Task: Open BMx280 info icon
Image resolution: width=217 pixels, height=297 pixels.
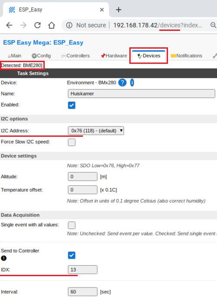Action: coord(132,82)
